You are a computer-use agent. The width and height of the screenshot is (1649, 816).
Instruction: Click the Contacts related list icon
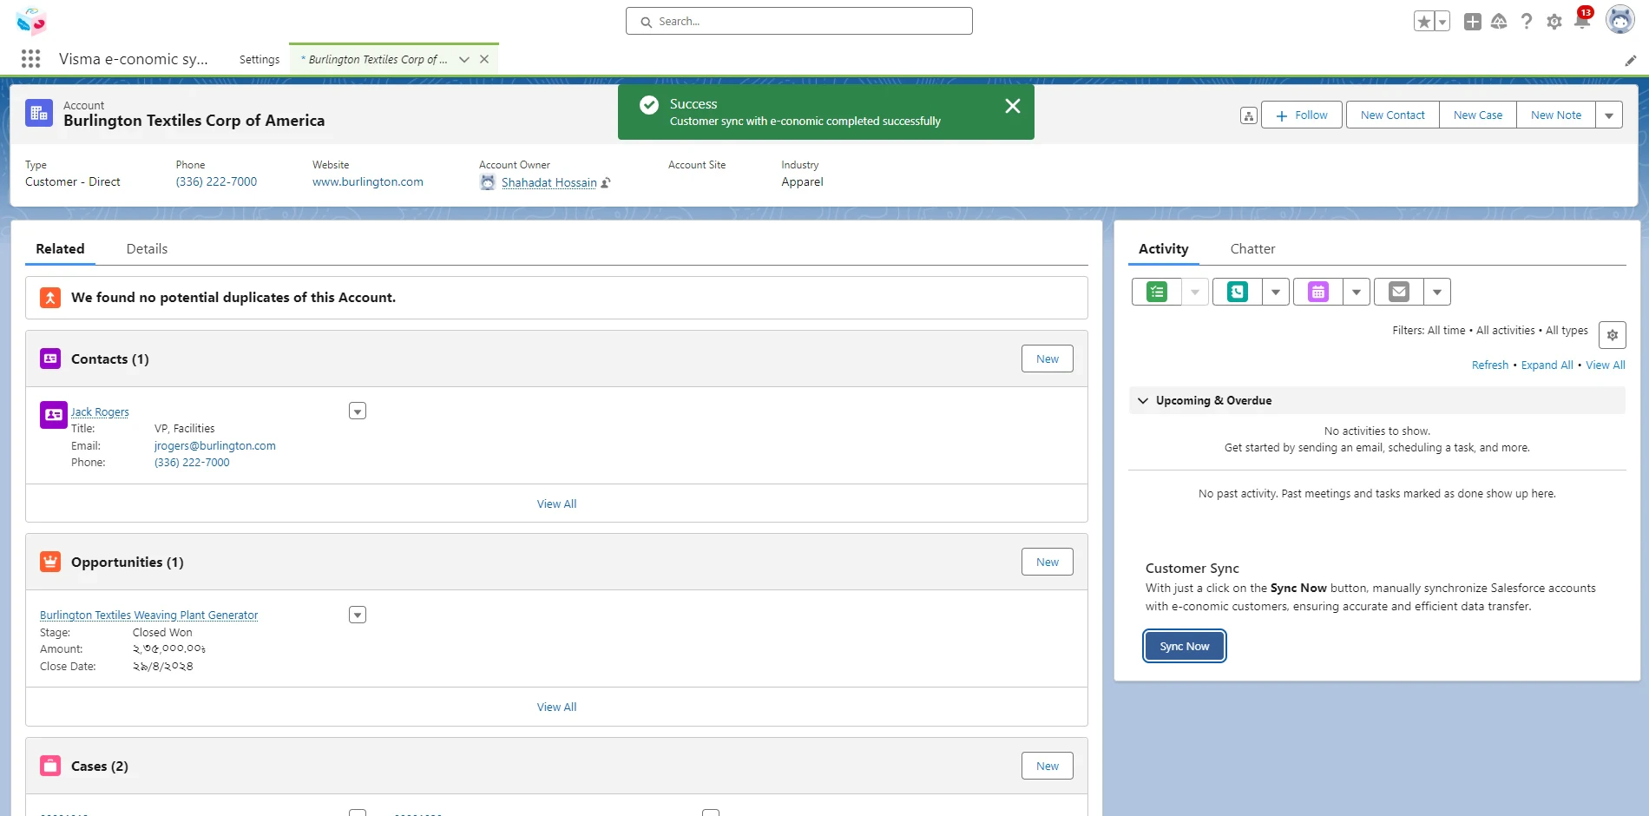pos(50,359)
